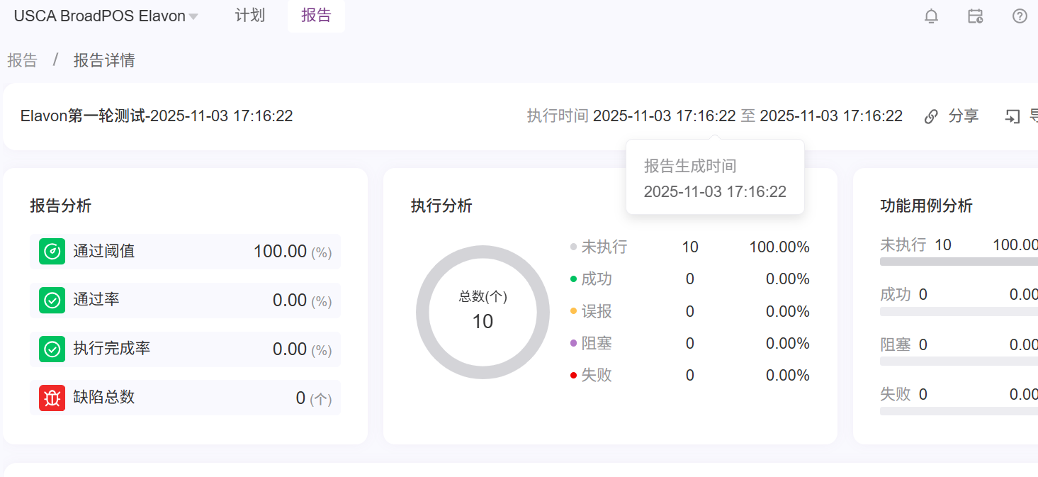Click the red bug defect icon
The image size is (1038, 477).
click(x=52, y=398)
